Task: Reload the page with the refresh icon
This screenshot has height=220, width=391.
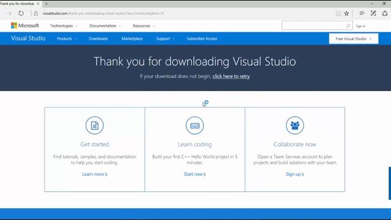Action: point(21,13)
